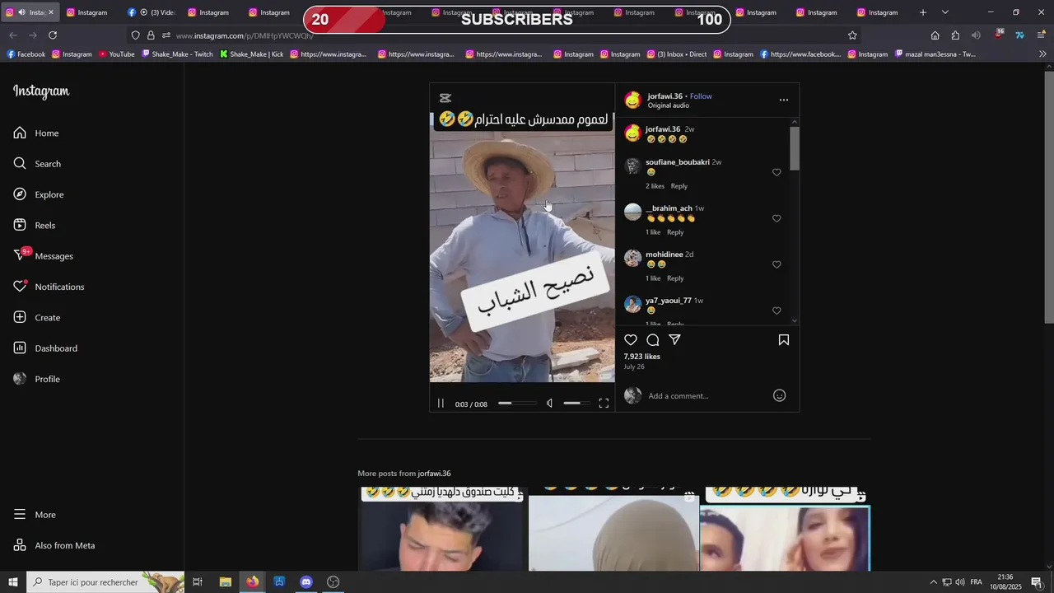Screen dimensions: 1054x593
Task: Open the browser extensions puzzle icon
Action: click(955, 35)
